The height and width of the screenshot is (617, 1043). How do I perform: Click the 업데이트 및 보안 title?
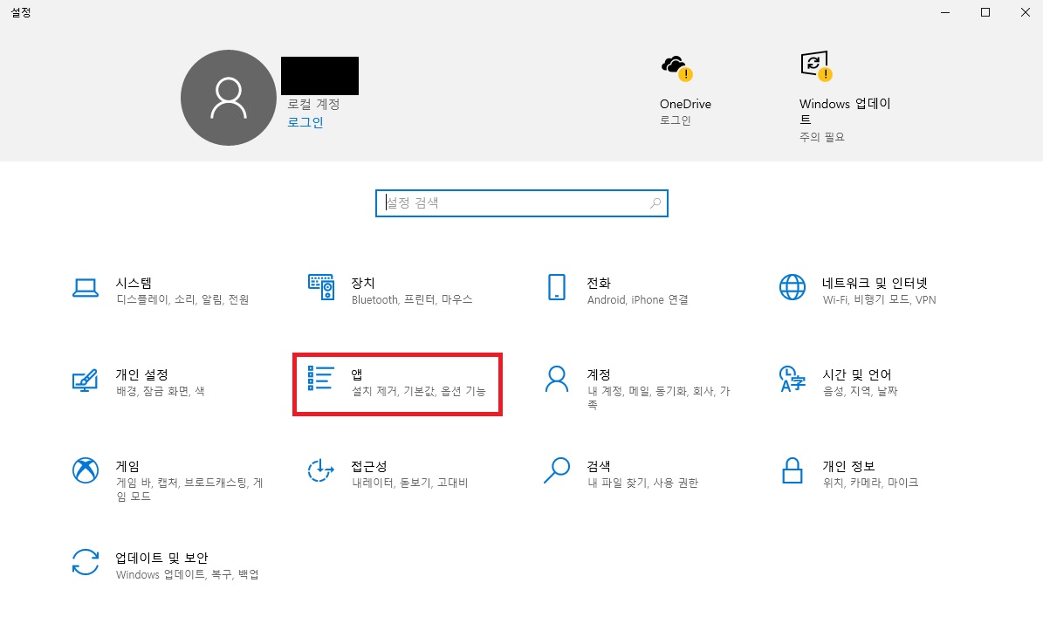[161, 558]
